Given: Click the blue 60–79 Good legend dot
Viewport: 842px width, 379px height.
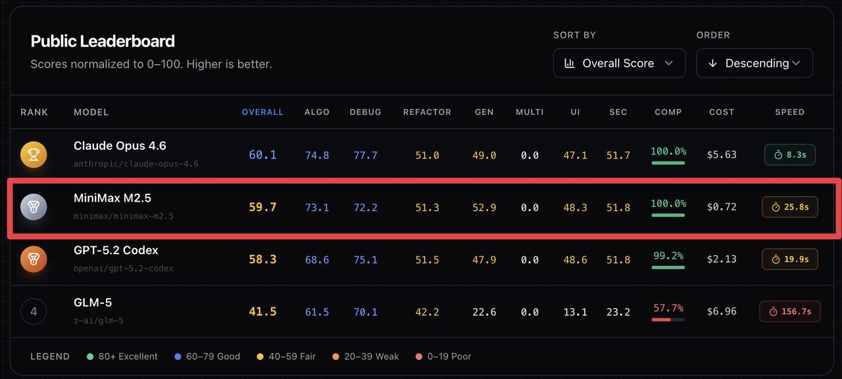Looking at the screenshot, I should [178, 357].
